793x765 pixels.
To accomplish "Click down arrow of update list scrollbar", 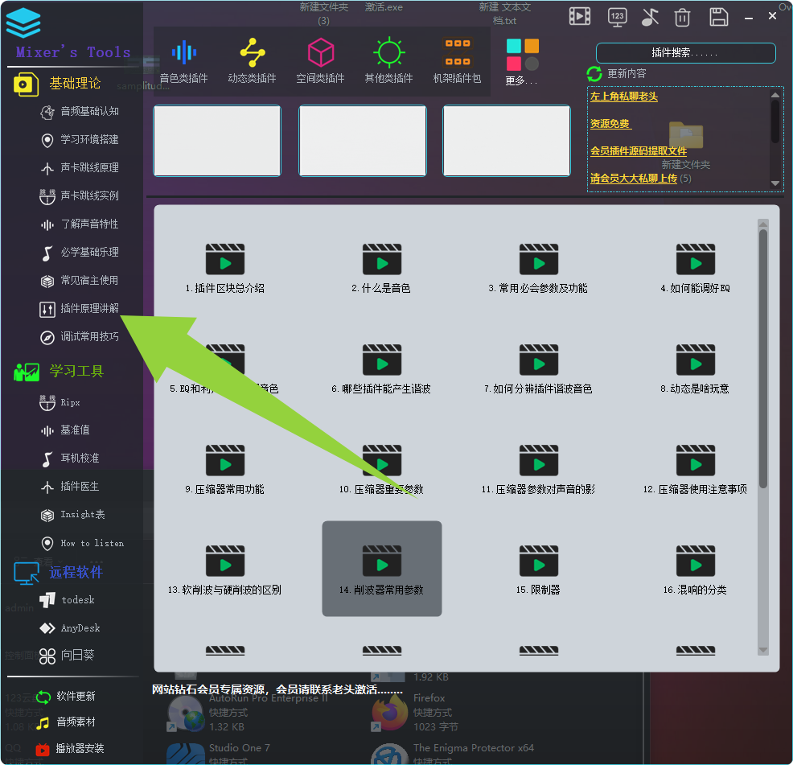I will pyautogui.click(x=775, y=183).
